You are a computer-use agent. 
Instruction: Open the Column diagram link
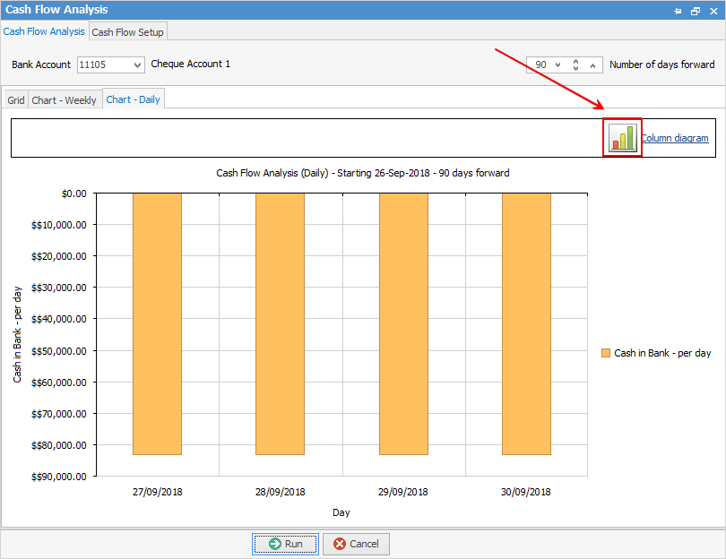674,138
